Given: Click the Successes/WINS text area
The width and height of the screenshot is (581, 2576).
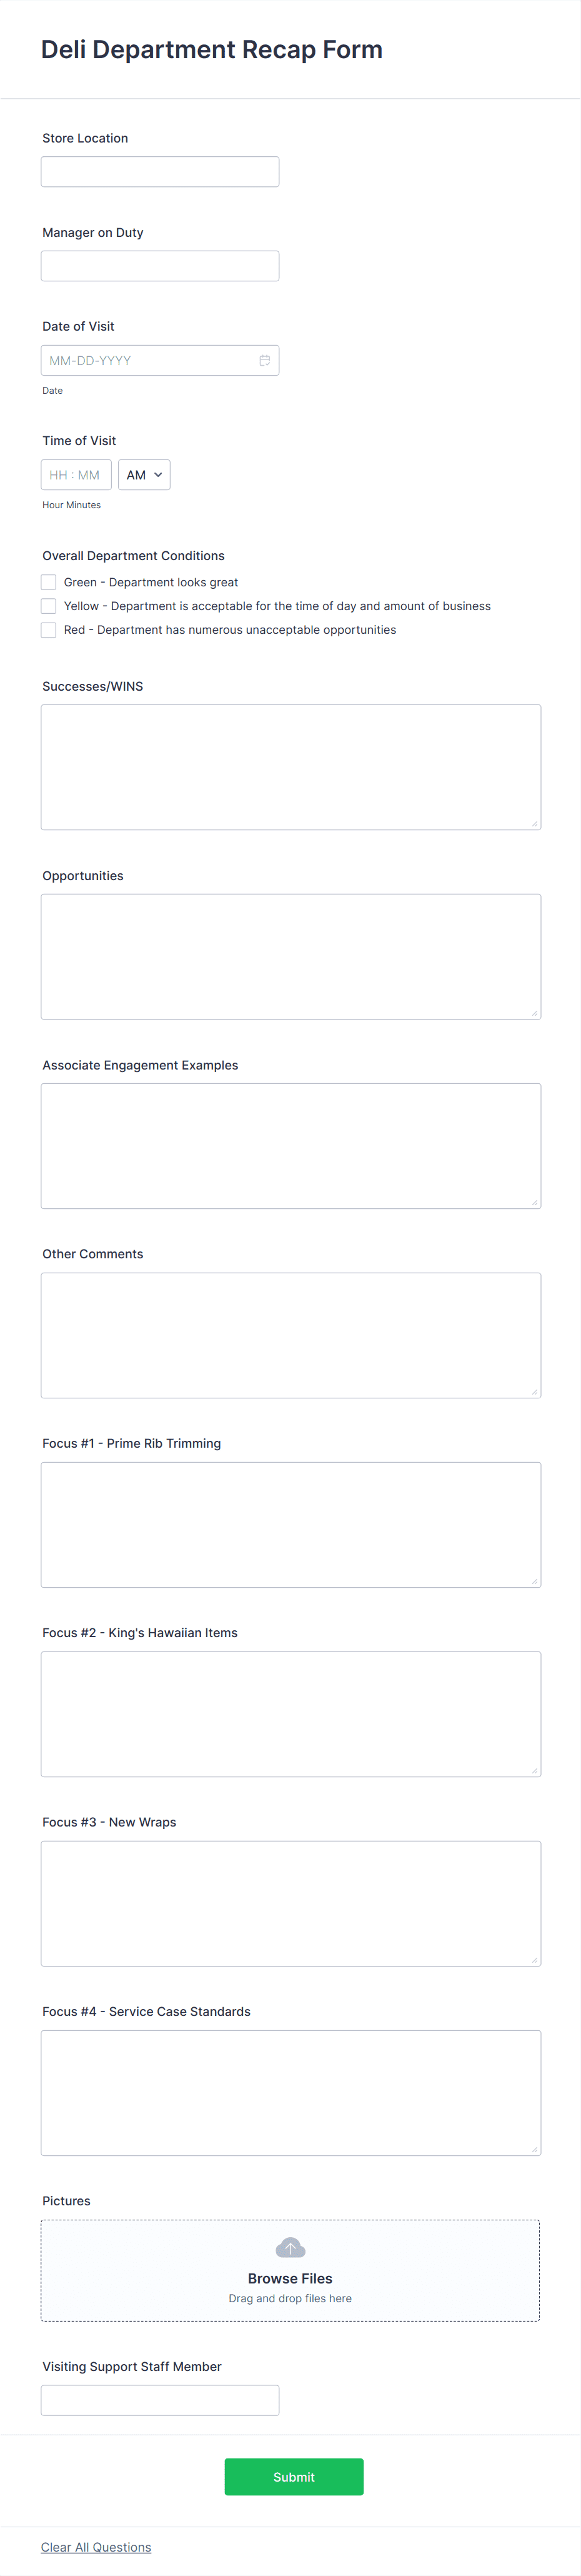Looking at the screenshot, I should coord(290,766).
